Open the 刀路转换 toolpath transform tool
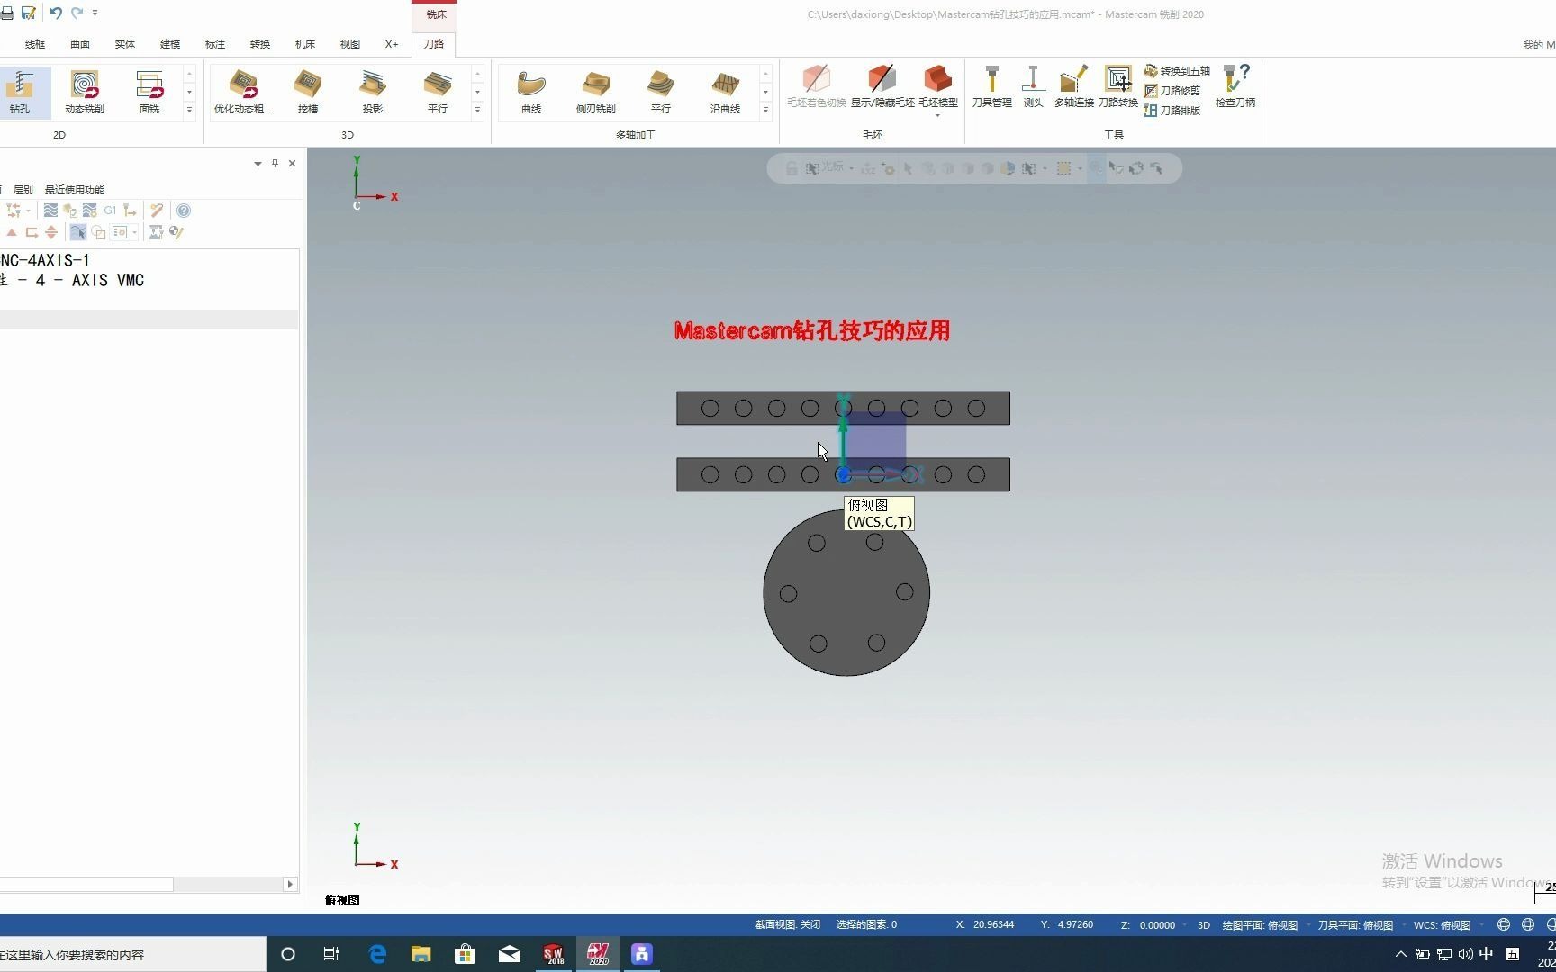The width and height of the screenshot is (1556, 972). coord(1118,86)
